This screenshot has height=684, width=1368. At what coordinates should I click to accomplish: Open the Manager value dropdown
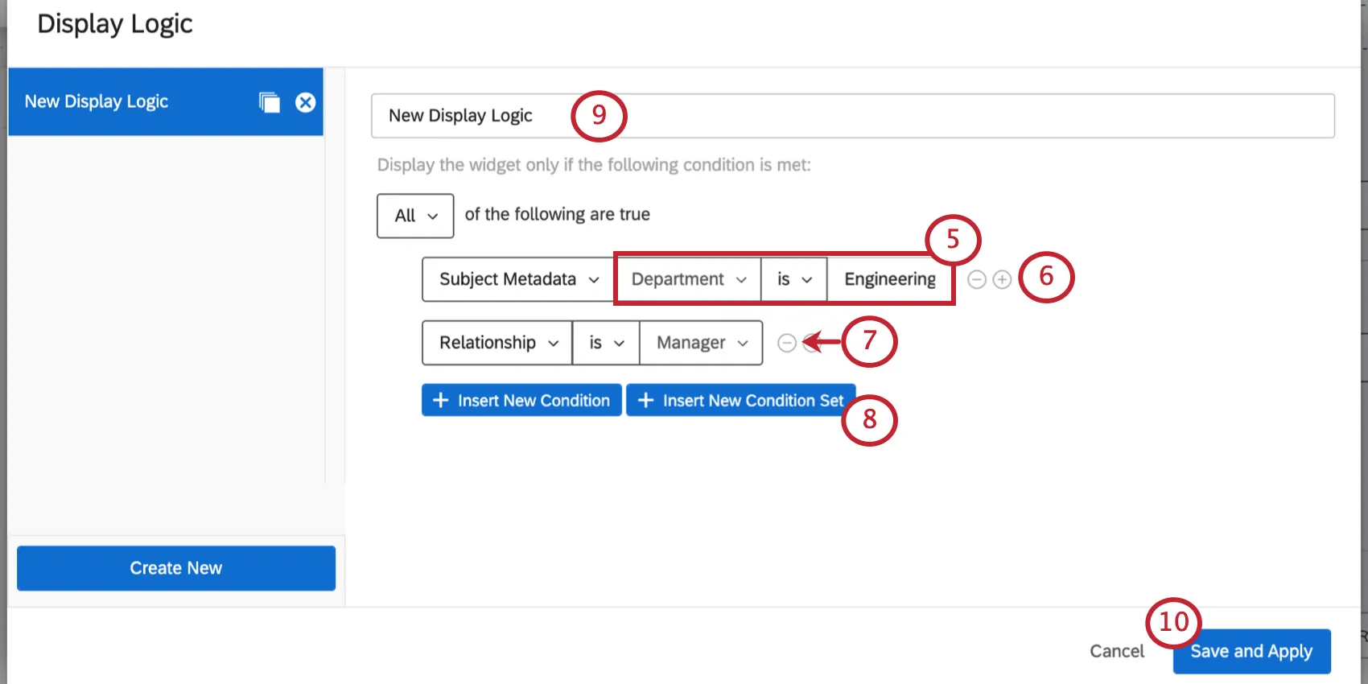[699, 343]
